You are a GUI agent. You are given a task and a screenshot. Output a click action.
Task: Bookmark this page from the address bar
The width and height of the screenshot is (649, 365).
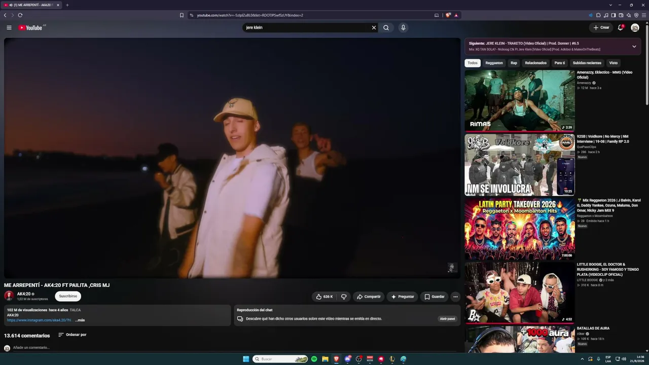click(x=182, y=15)
